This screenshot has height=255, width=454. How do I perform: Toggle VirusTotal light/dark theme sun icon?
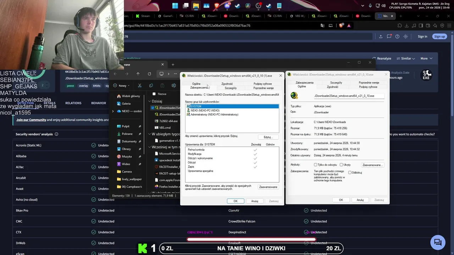406,36
